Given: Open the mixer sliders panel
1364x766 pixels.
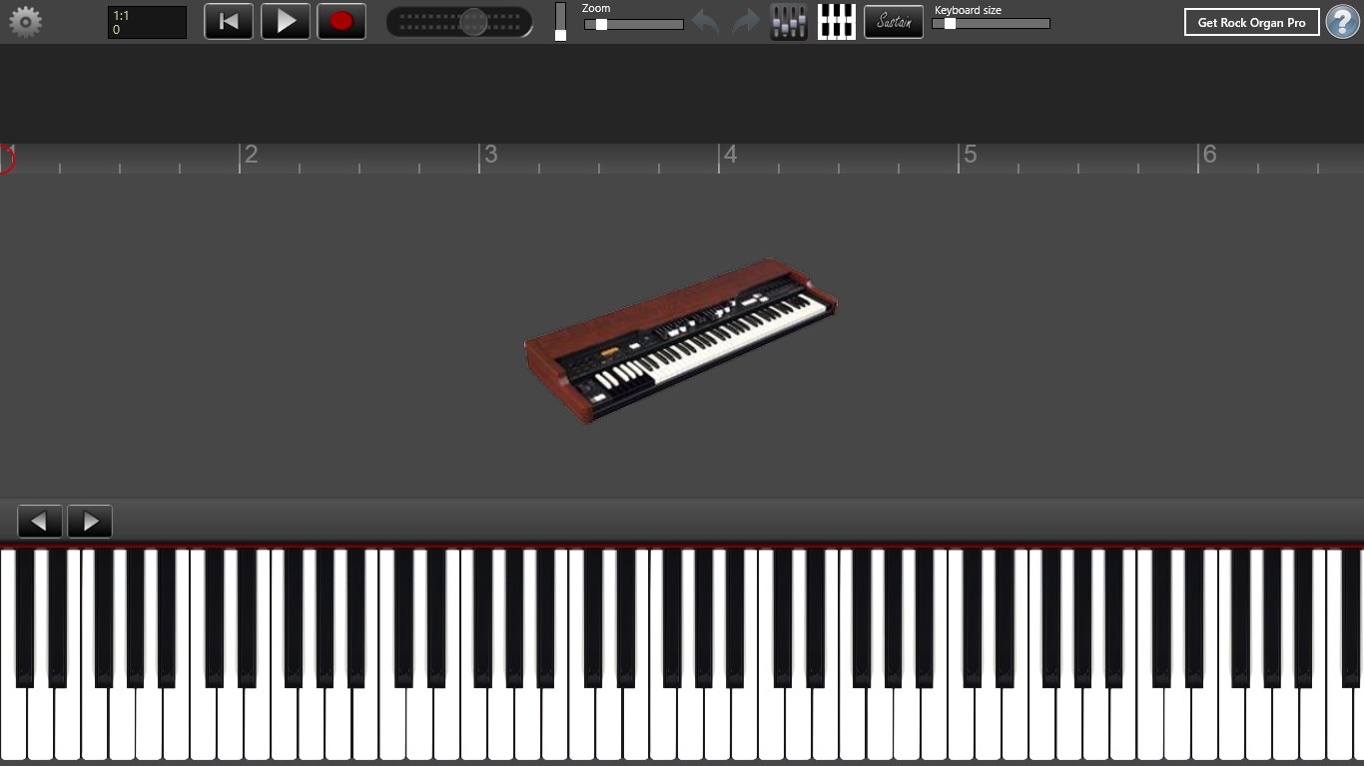Looking at the screenshot, I should pyautogui.click(x=789, y=22).
